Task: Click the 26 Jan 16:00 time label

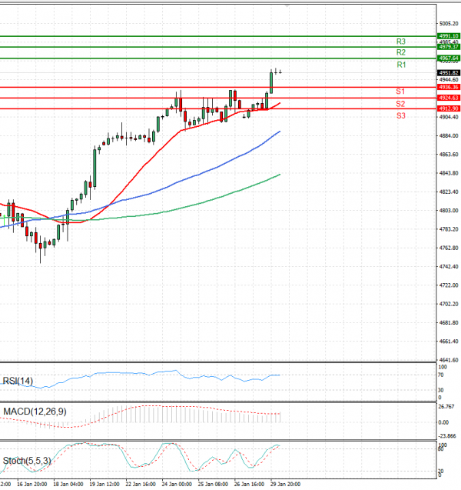Action: pyautogui.click(x=249, y=484)
